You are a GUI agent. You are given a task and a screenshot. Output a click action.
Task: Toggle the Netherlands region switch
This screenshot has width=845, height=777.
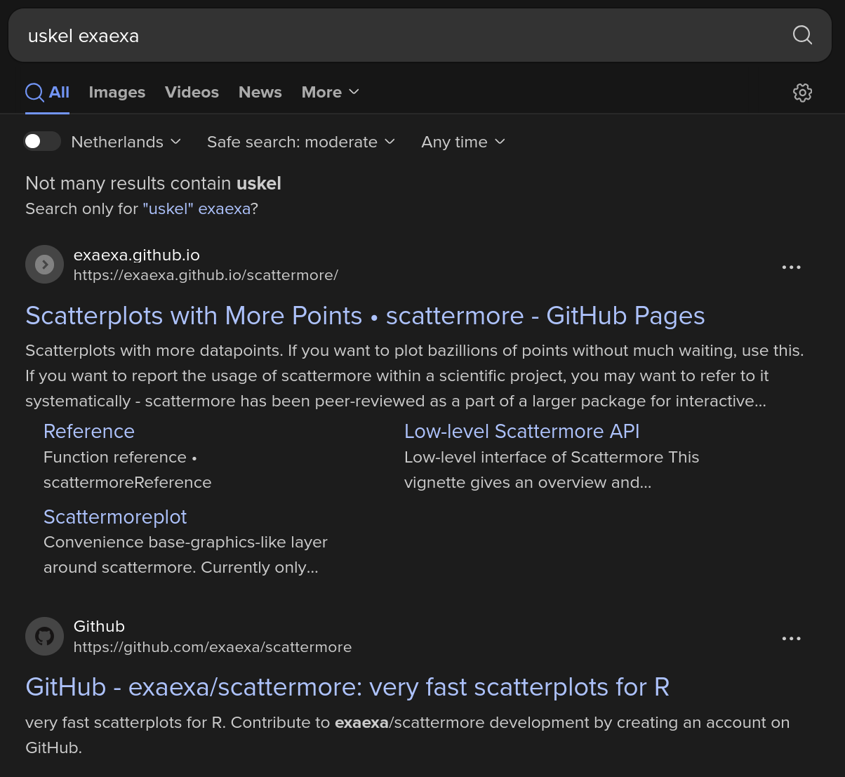(x=42, y=142)
